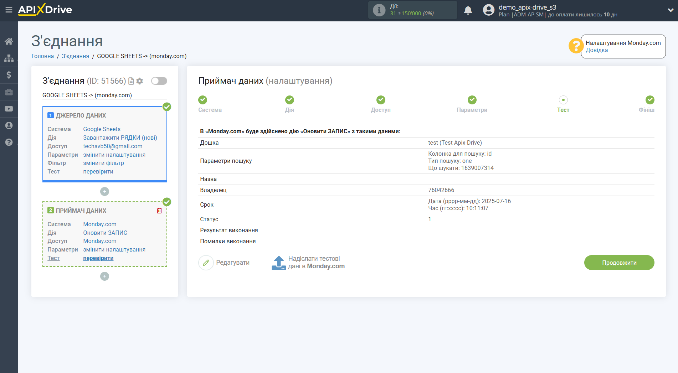678x373 pixels.
Task: Click the demo_apix-drive_s3 account name
Action: pos(527,7)
